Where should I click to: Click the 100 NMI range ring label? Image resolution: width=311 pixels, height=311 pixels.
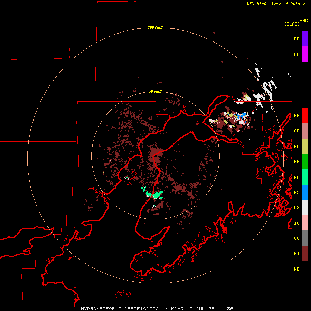tap(155, 27)
